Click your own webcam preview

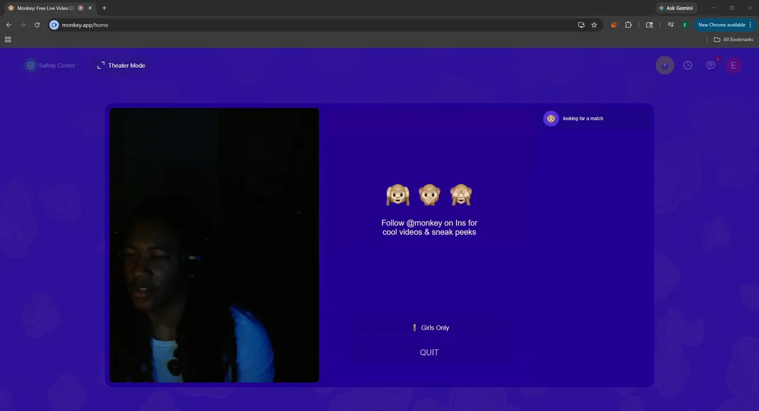tap(214, 245)
